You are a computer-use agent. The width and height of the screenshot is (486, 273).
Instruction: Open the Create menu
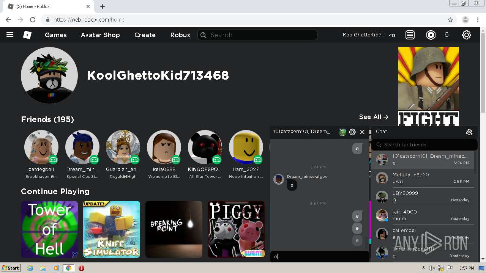point(145,35)
